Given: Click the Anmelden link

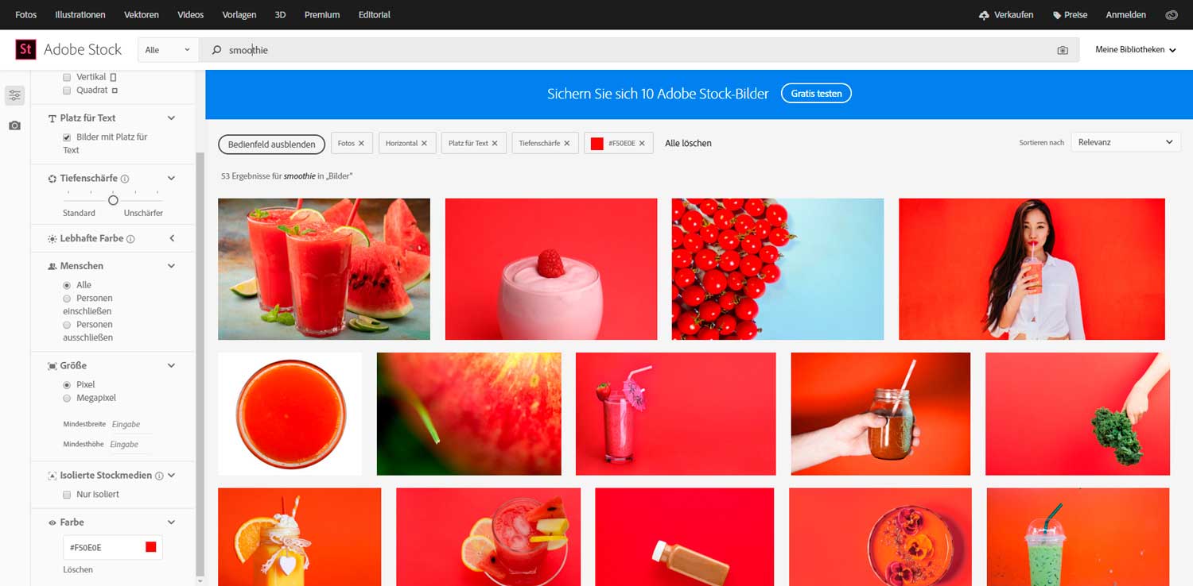Looking at the screenshot, I should pyautogui.click(x=1126, y=15).
